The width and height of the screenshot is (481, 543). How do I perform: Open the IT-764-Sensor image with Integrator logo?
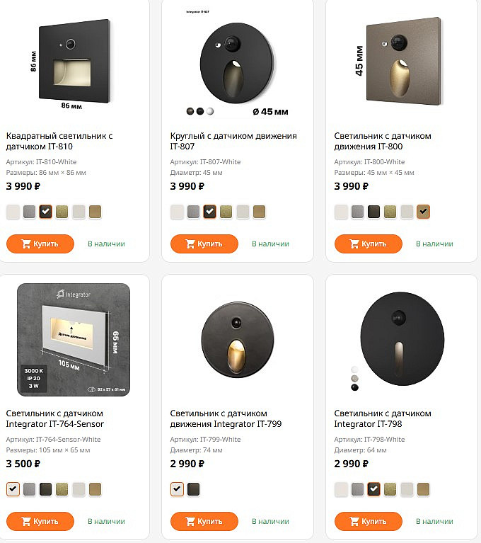(x=74, y=339)
